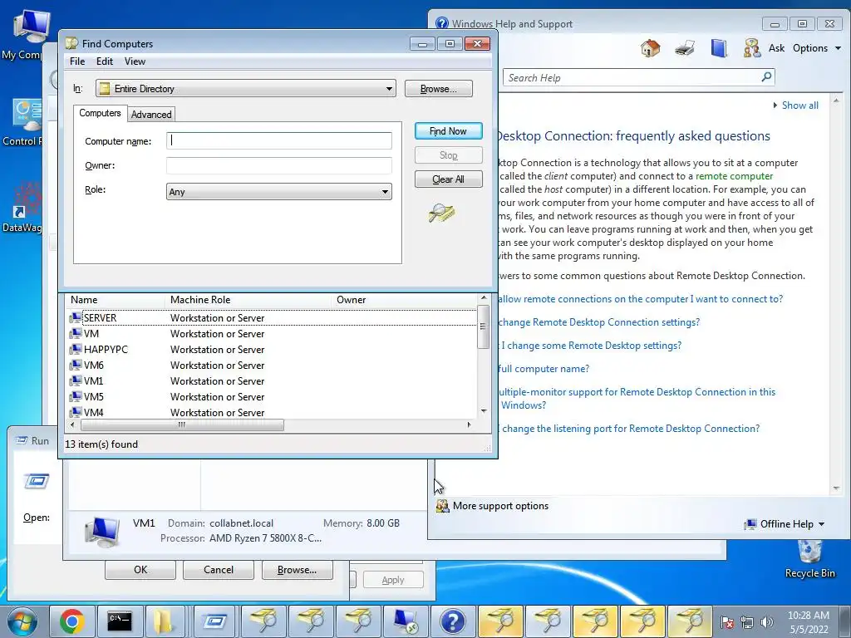
Task: Click in the Computer name field
Action: point(279,141)
